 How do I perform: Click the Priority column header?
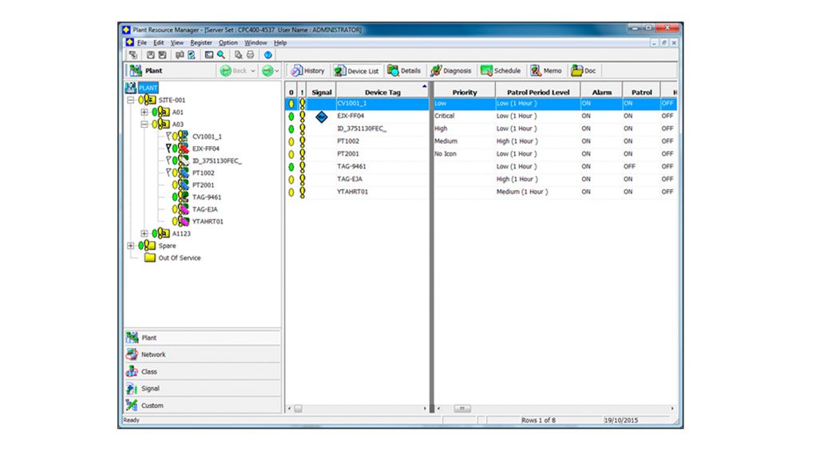click(x=464, y=92)
